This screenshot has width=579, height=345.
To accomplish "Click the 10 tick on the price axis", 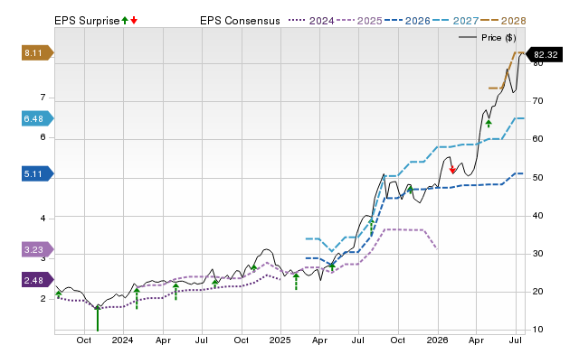I will pyautogui.click(x=538, y=330).
